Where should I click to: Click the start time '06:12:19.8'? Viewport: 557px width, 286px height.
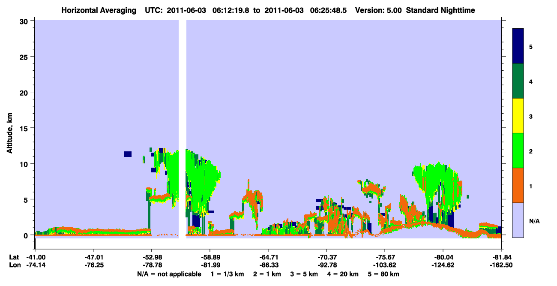click(x=231, y=10)
